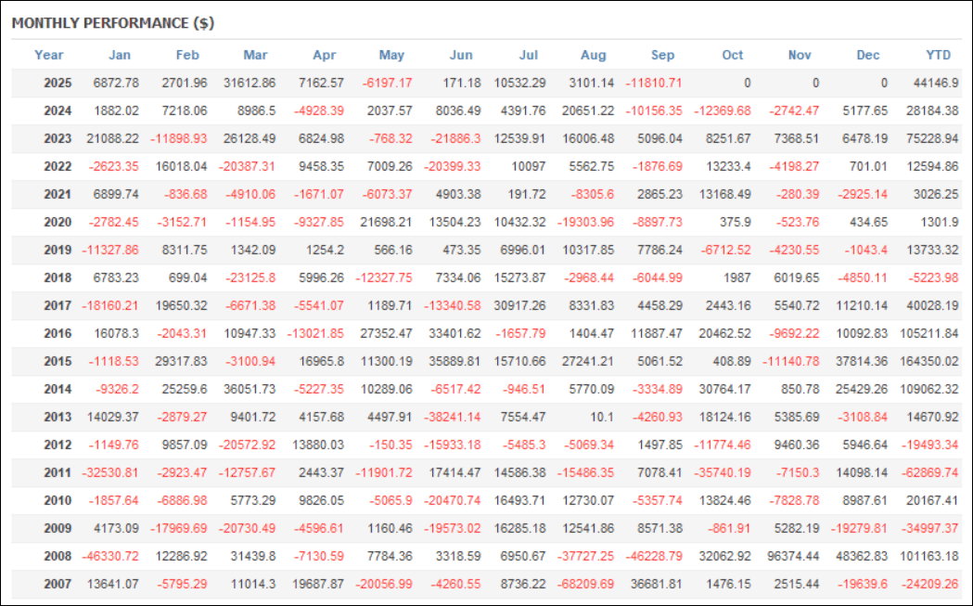Select the Jan column header
The width and height of the screenshot is (973, 606).
click(x=120, y=55)
